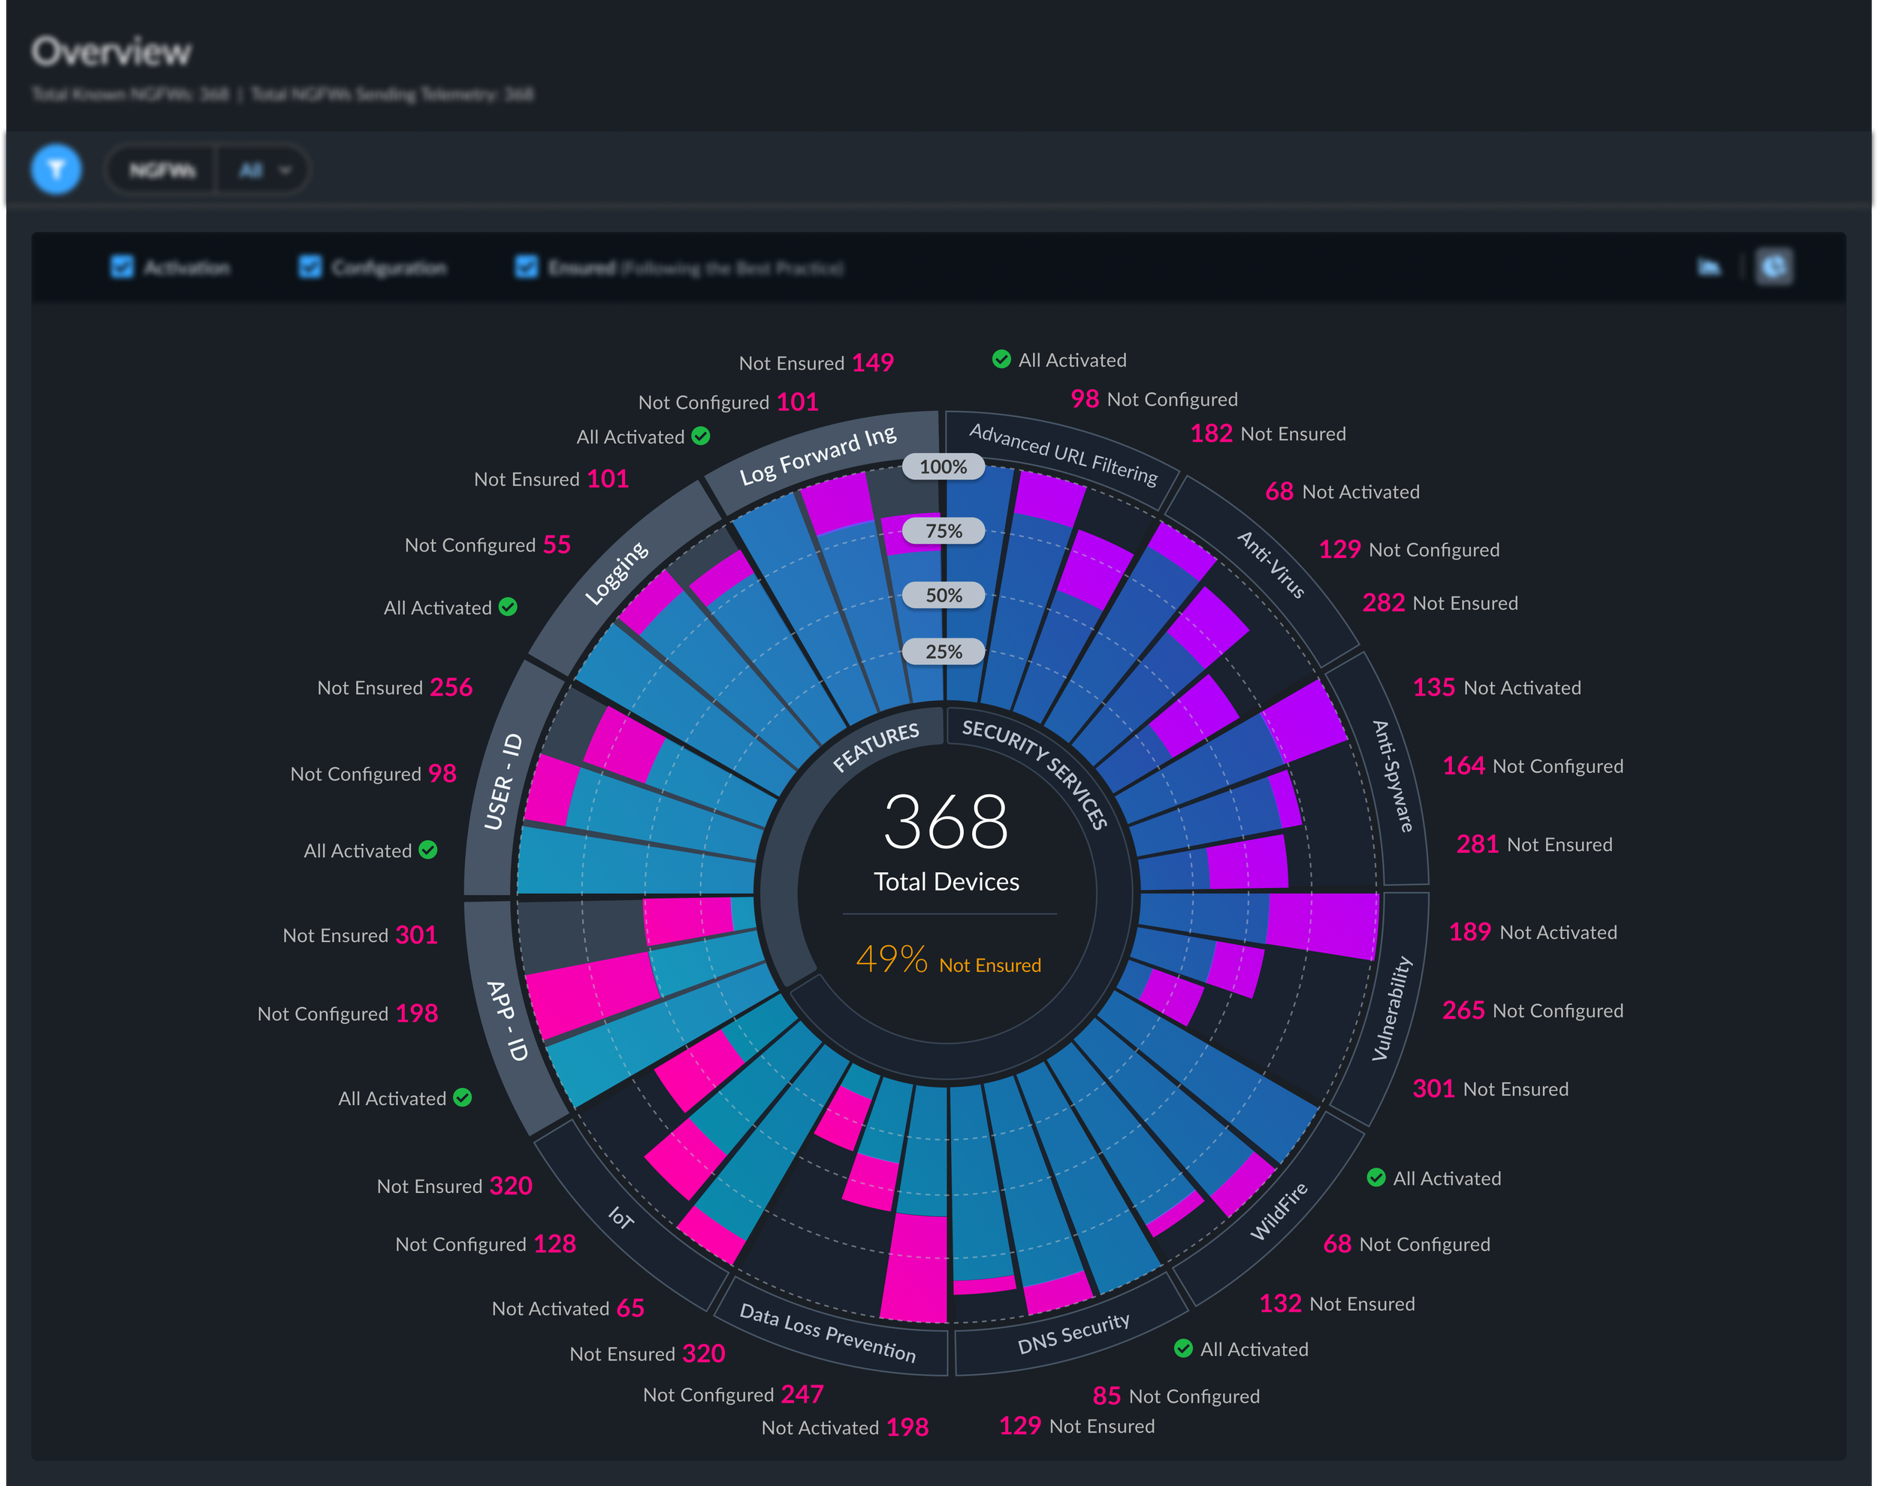Select the USER - ID segment label
This screenshot has height=1486, width=1878.
click(503, 781)
